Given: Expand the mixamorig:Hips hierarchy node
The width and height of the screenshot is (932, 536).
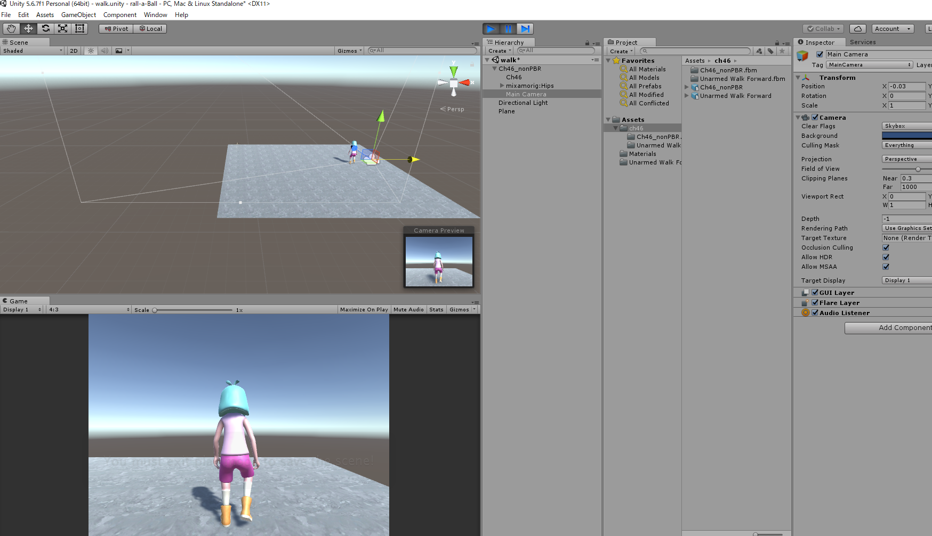Looking at the screenshot, I should [x=502, y=86].
